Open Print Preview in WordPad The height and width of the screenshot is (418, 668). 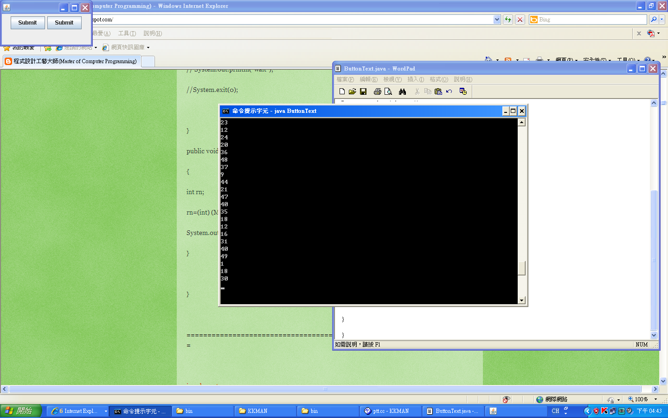point(388,91)
